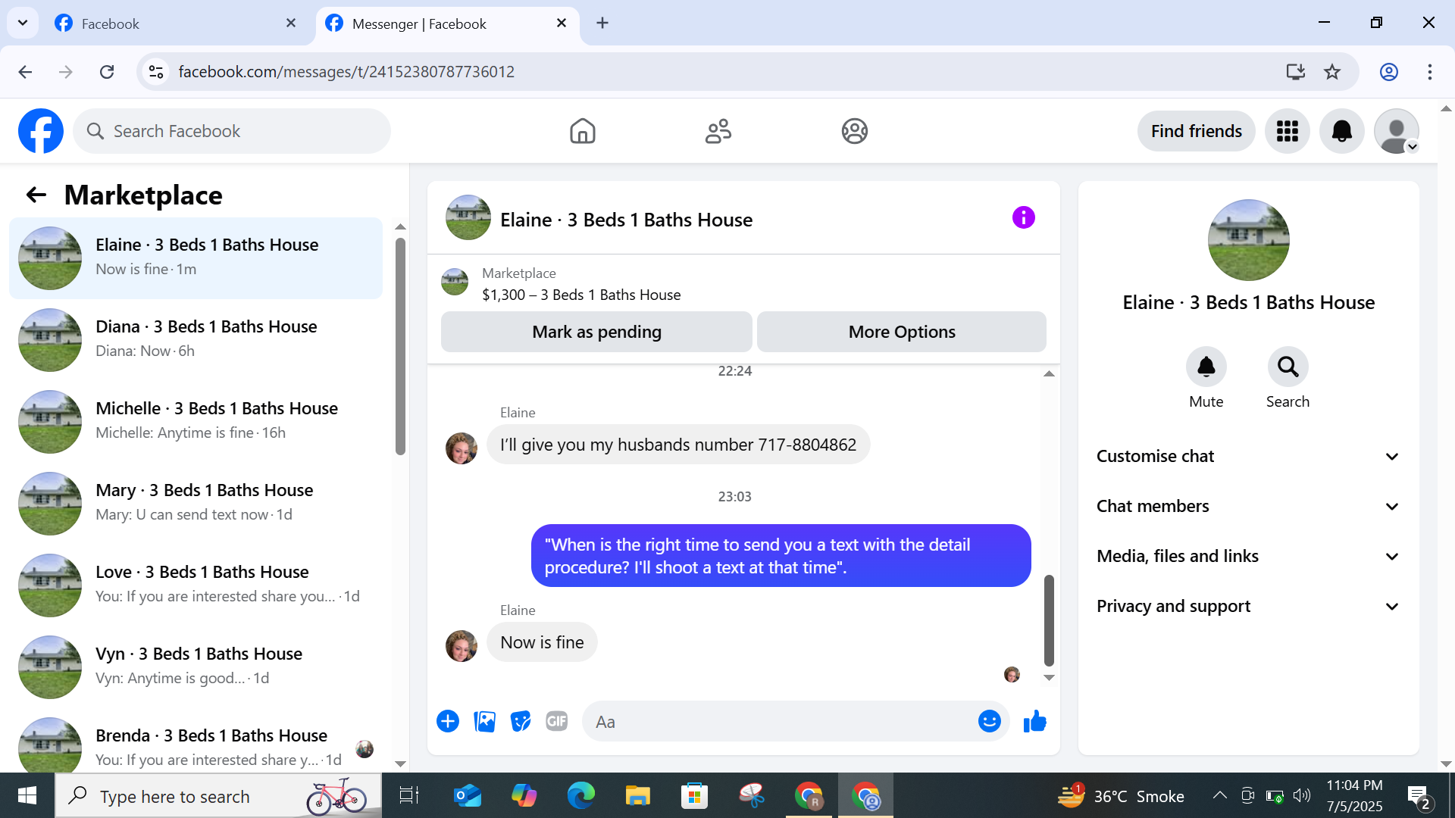This screenshot has height=818, width=1455.
Task: Expand Privacy and support section
Action: 1248,606
